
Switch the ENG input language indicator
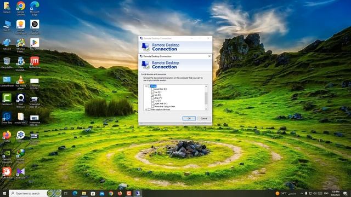point(326,193)
